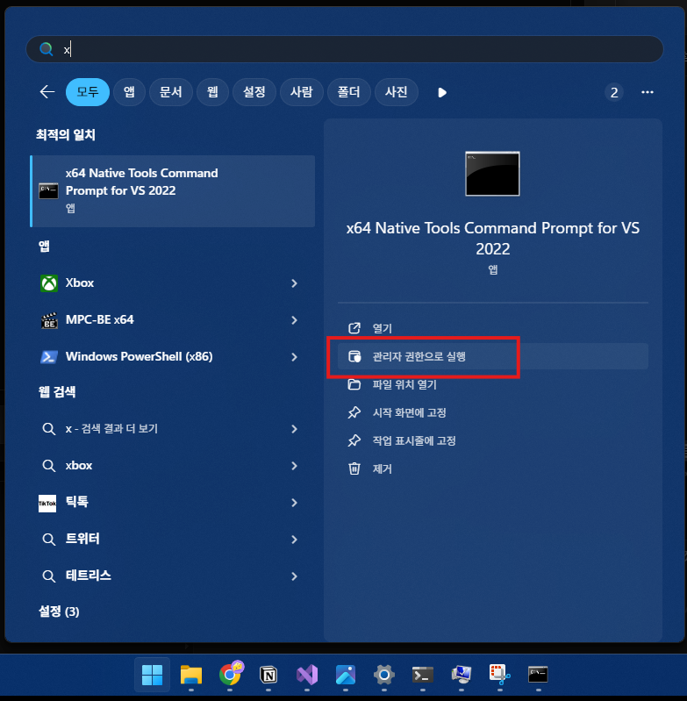Select the 트위터 web suggestion
The image size is (687, 701).
pos(173,539)
